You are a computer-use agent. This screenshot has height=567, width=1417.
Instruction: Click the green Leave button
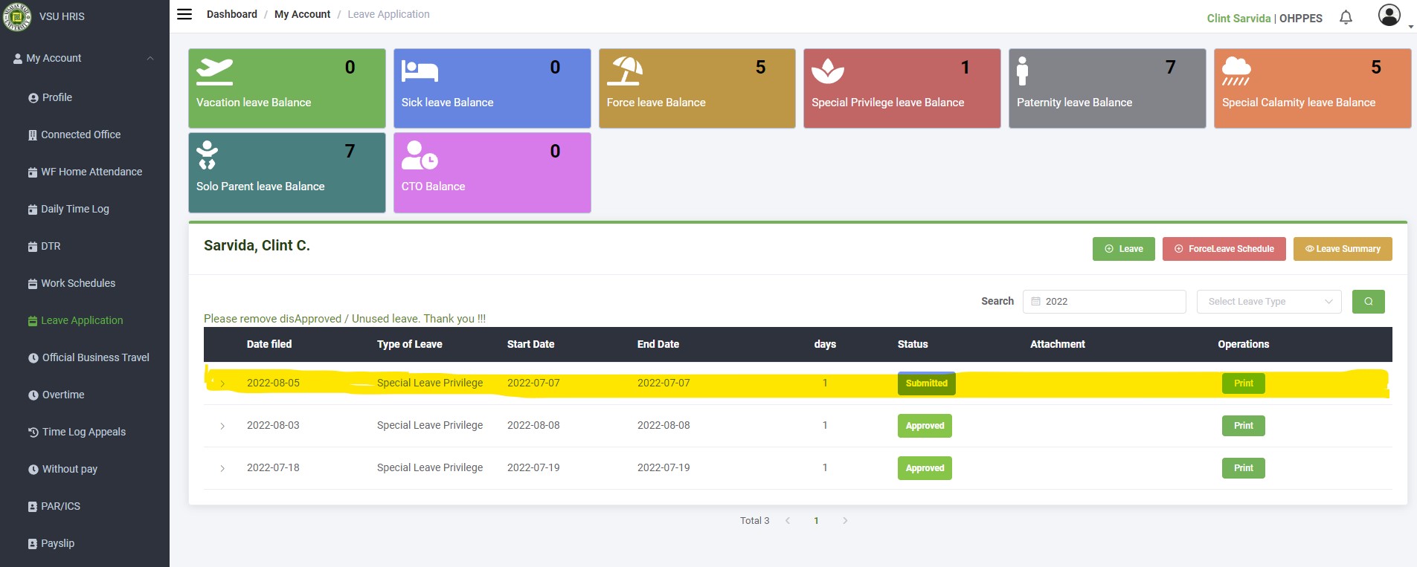1123,249
